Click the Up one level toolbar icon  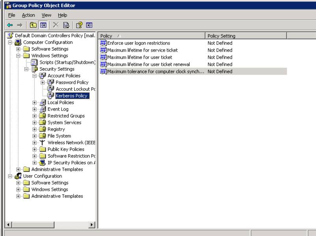(x=33, y=25)
